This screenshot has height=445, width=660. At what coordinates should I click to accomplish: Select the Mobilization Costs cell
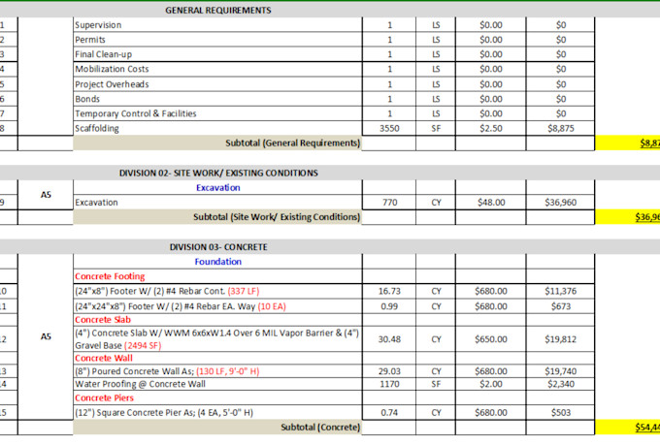pos(217,69)
